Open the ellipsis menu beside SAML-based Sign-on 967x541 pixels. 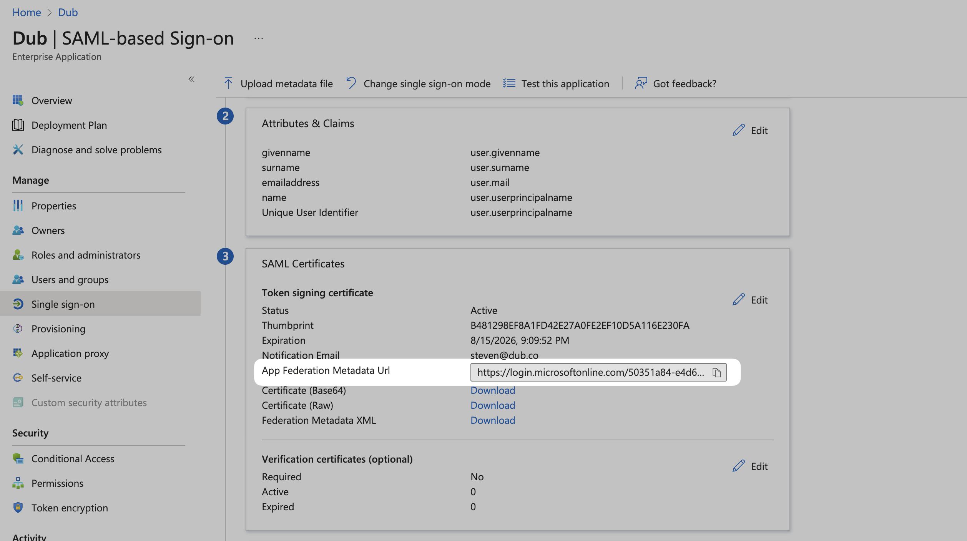click(258, 38)
